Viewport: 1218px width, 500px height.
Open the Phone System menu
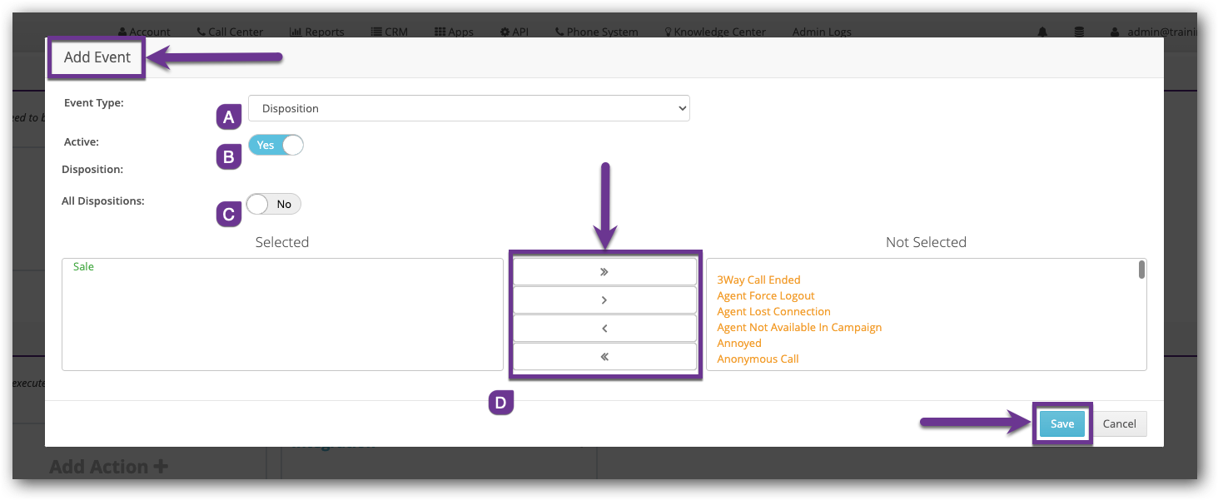click(596, 32)
